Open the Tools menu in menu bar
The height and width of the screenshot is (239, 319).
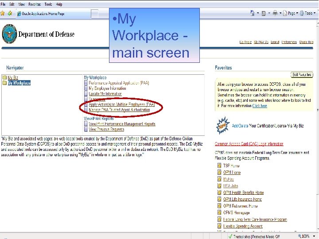coord(48,4)
